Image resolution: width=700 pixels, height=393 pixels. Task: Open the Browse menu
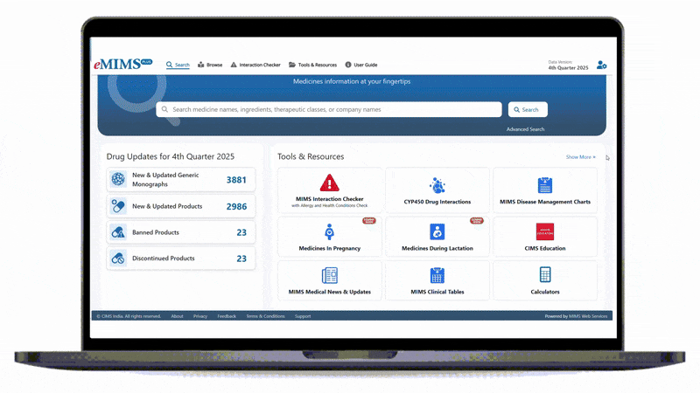(x=210, y=65)
